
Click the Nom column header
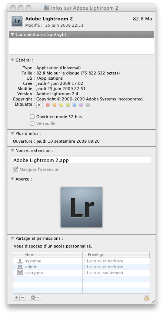tap(48, 255)
